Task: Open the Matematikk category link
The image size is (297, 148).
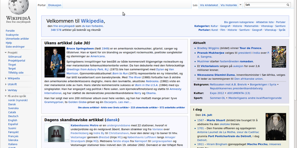Action: (251, 26)
